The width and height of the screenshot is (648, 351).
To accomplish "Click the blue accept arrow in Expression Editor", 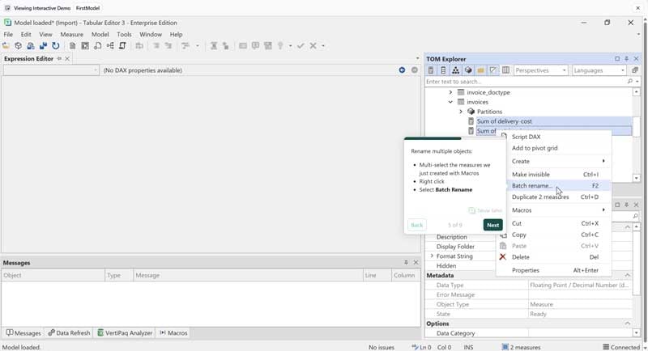I will coord(402,70).
